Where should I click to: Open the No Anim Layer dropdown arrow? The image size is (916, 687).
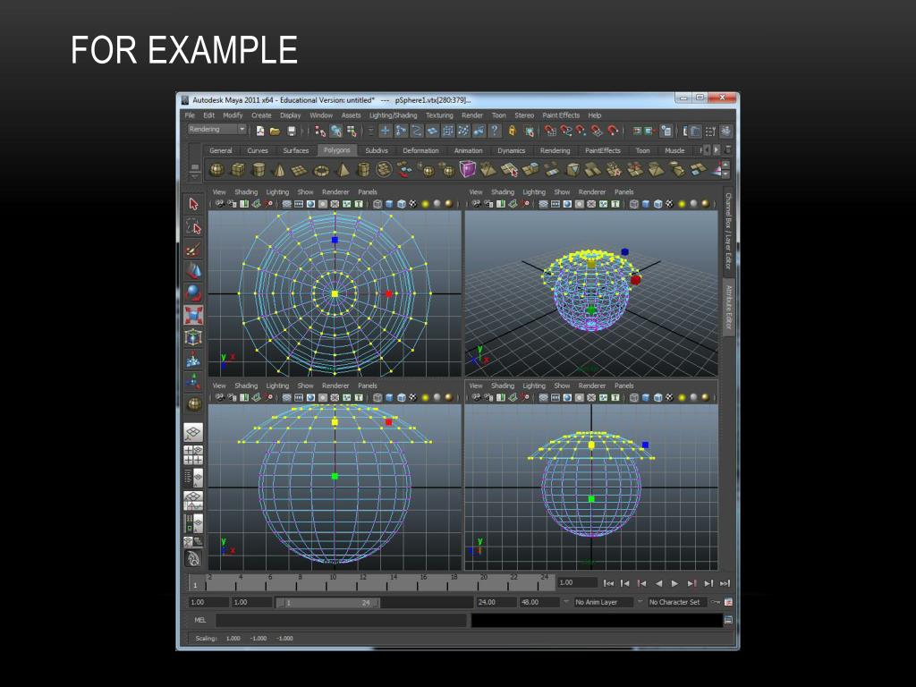(x=566, y=602)
